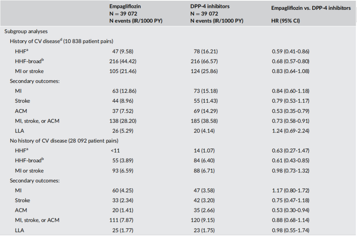Select the 111 (7.87) empagliflozin cell
357x236 pixels.
122,220
